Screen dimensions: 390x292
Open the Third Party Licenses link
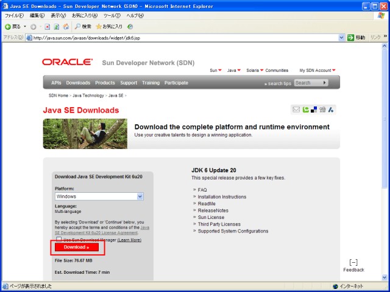(219, 224)
